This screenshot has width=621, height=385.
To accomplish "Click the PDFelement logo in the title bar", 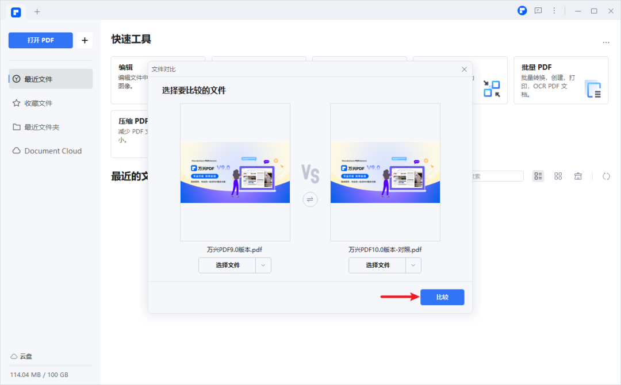I will (x=522, y=10).
